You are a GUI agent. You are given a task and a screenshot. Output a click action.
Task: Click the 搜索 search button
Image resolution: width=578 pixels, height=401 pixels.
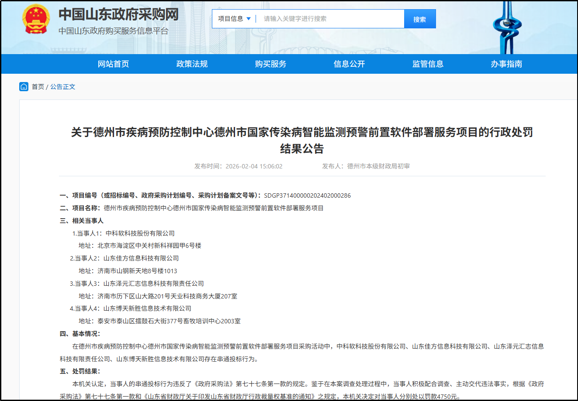(x=420, y=18)
